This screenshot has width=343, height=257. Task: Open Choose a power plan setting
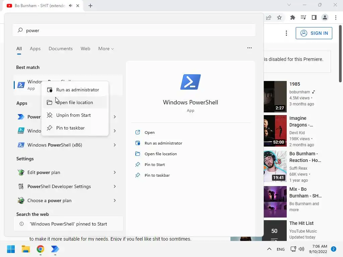click(x=50, y=200)
